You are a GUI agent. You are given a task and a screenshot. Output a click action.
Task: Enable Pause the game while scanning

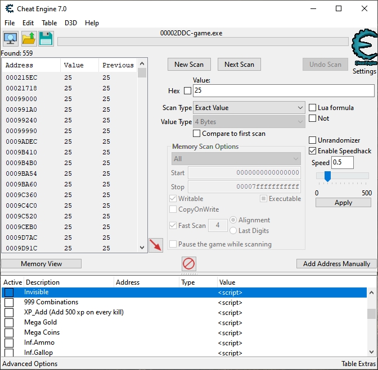tap(173, 244)
